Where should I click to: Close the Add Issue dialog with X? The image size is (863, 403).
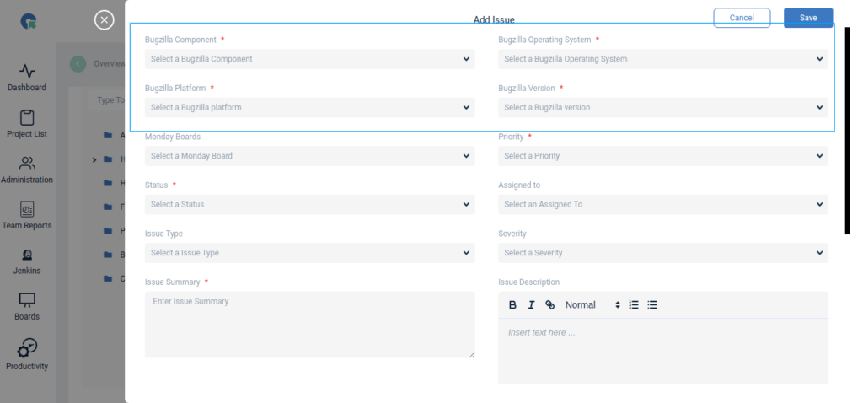click(x=104, y=19)
